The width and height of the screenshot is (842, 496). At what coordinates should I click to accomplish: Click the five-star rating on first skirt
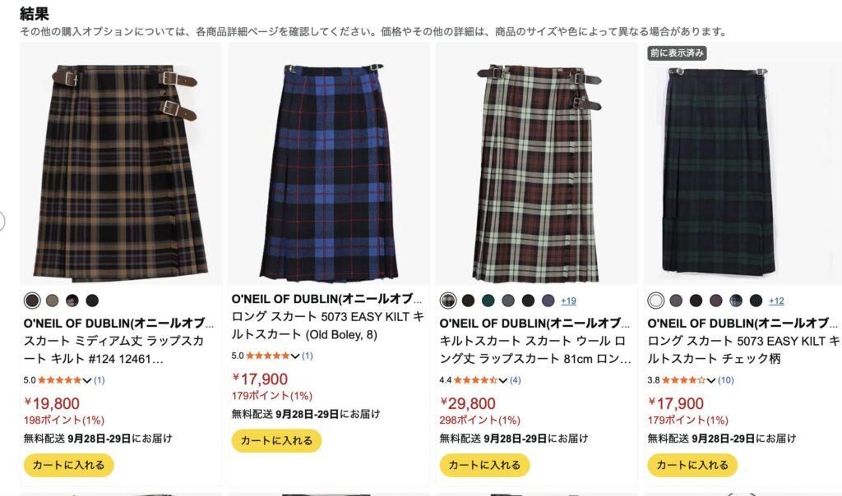click(59, 380)
